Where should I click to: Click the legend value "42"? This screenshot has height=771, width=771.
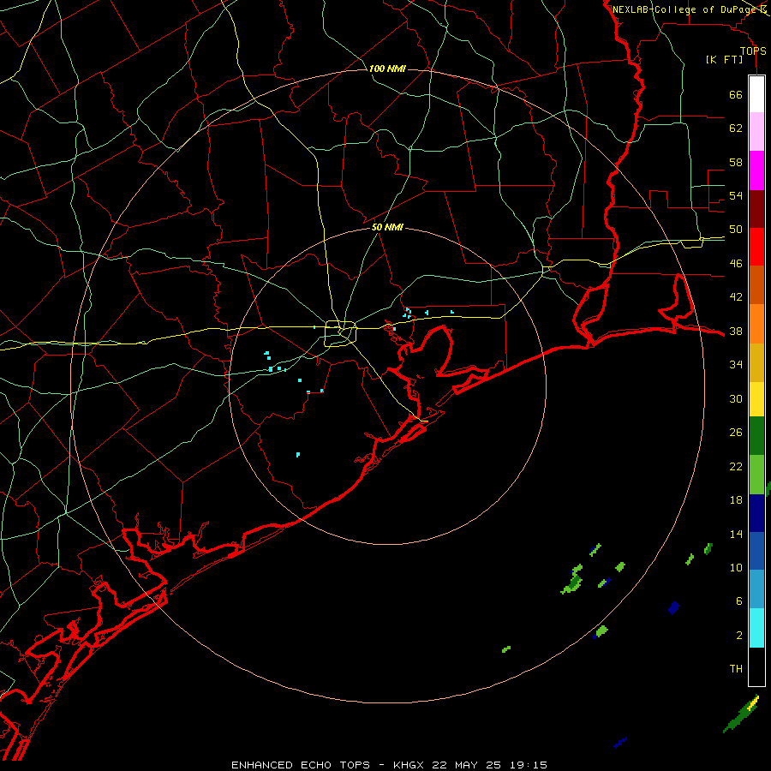pyautogui.click(x=736, y=297)
